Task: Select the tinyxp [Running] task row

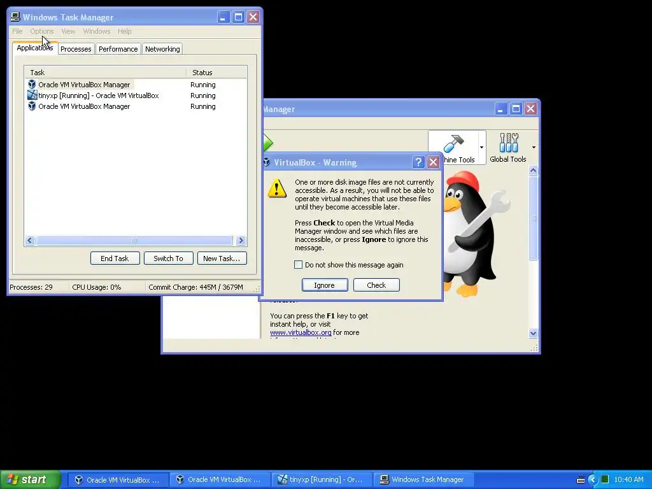Action: click(x=135, y=96)
